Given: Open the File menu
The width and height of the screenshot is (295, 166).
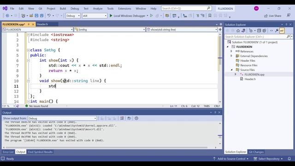Looking at the screenshot, I should (12, 8).
